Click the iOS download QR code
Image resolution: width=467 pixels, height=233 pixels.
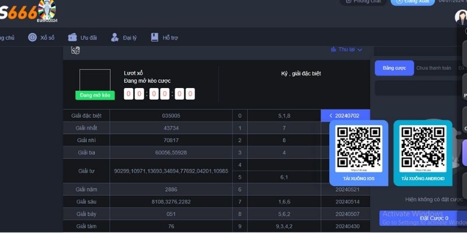[x=358, y=147]
